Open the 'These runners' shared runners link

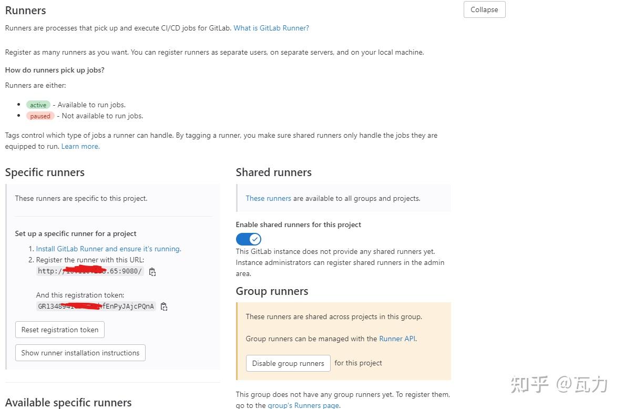(268, 198)
